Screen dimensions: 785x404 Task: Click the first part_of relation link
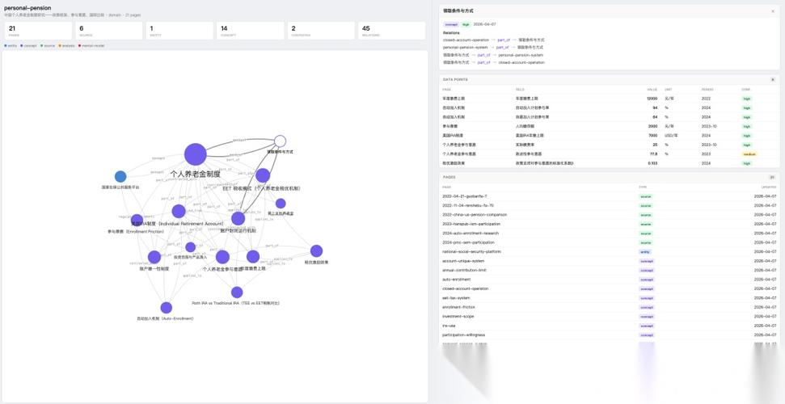[x=504, y=40]
